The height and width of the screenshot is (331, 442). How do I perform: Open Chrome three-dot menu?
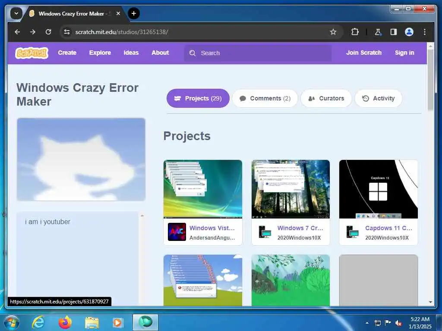pos(425,32)
